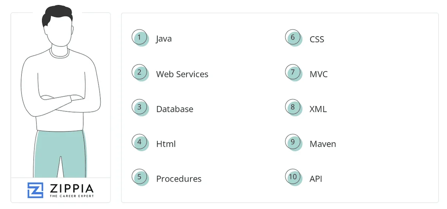Viewport: 447px width, 209px height.
Task: Select the number 8 circle badge
Action: pyautogui.click(x=293, y=107)
